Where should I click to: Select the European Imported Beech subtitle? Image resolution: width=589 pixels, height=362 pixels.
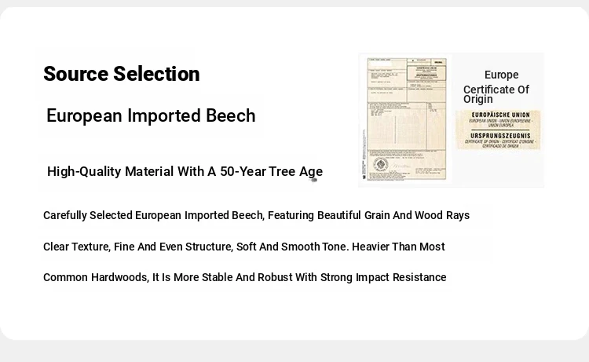(x=151, y=115)
